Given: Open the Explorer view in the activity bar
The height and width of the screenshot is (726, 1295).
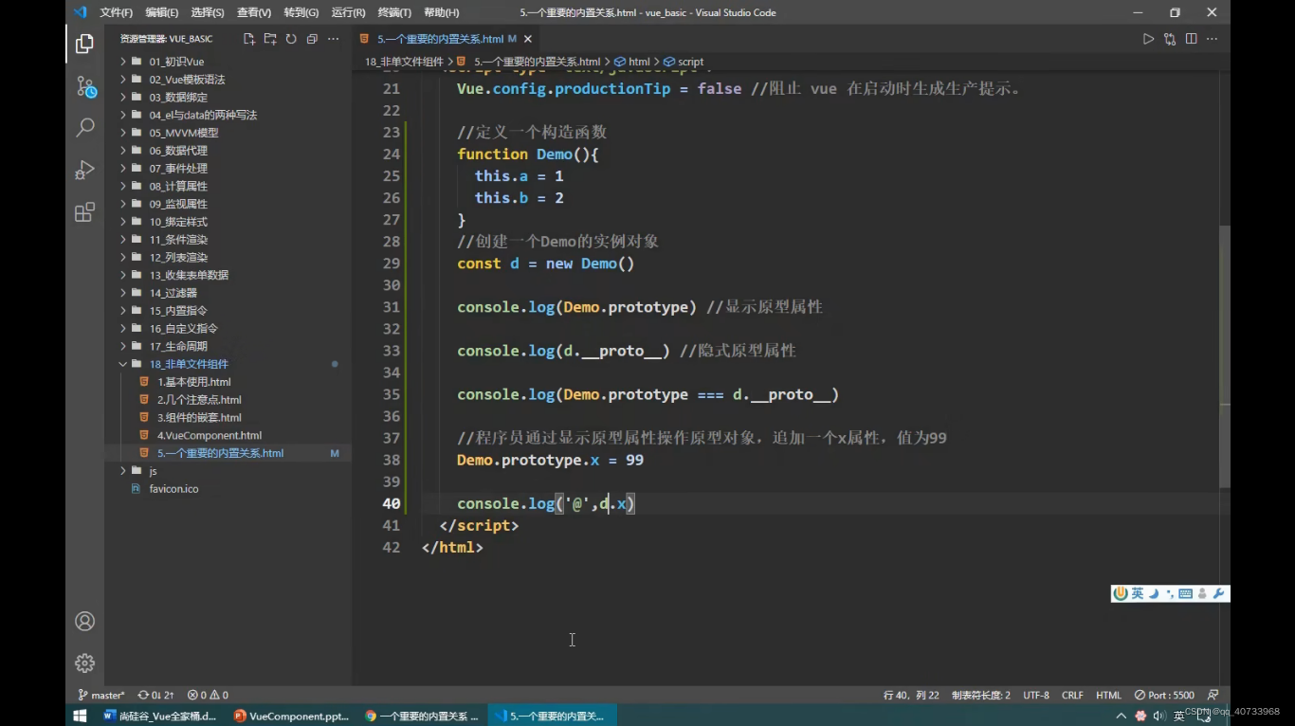Looking at the screenshot, I should (x=84, y=44).
